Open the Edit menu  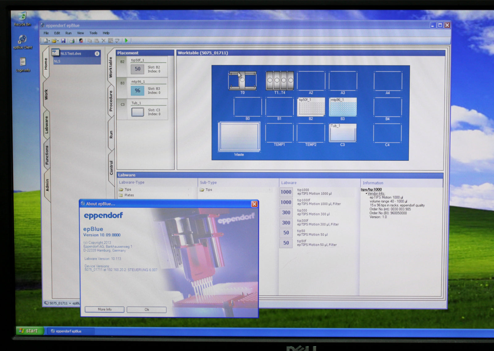57,33
